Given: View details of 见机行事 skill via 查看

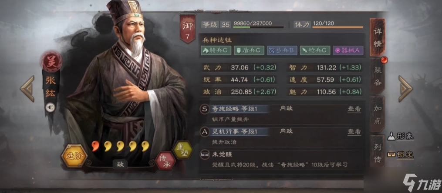Looking at the screenshot, I should (354, 131).
